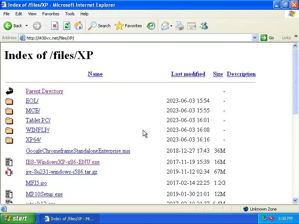Click the network tray icon

(264, 218)
